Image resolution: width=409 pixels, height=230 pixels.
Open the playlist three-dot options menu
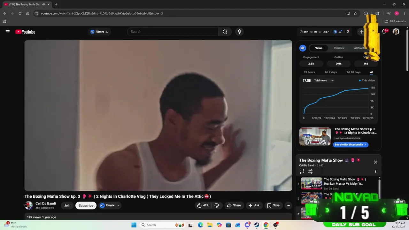375,172
